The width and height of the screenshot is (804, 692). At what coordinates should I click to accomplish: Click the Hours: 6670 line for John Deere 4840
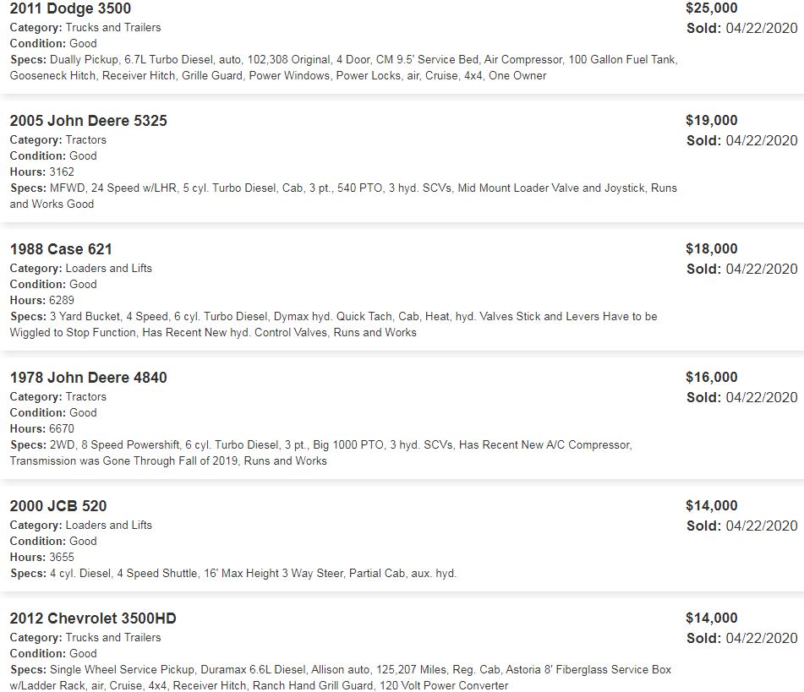click(x=41, y=428)
